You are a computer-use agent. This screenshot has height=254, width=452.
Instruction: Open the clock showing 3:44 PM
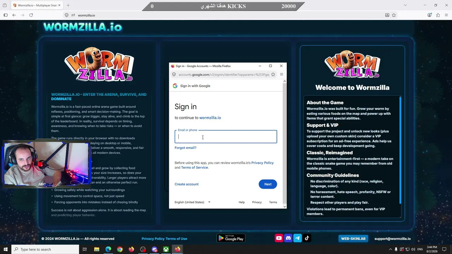coord(432,249)
